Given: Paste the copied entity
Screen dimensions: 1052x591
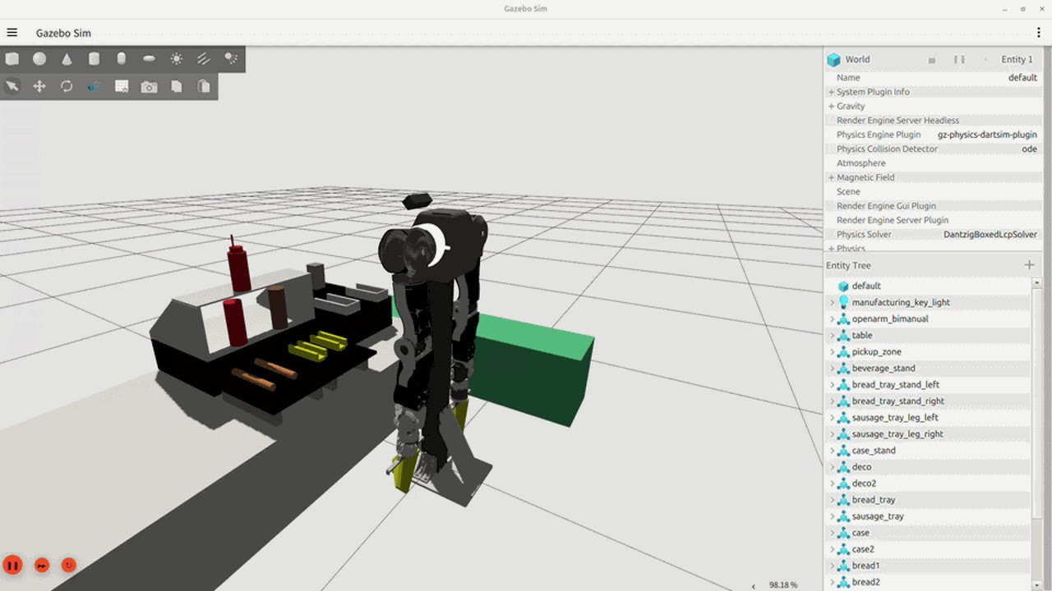Looking at the screenshot, I should pos(204,86).
